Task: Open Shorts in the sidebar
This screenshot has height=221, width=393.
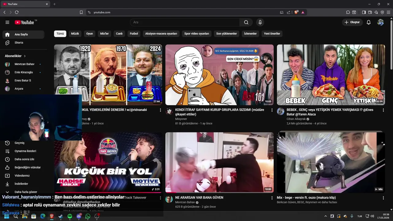Action: pyautogui.click(x=23, y=43)
